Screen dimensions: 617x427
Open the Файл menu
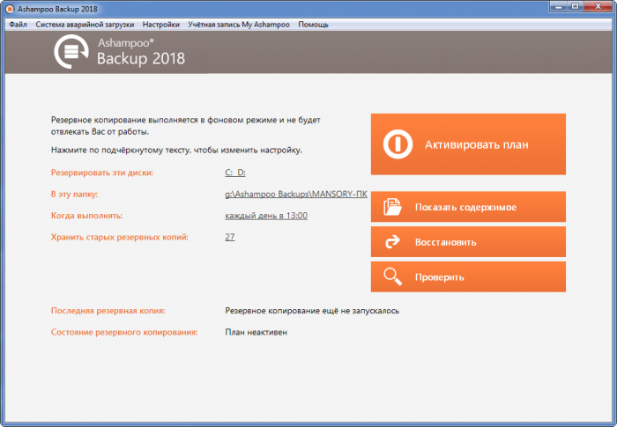[18, 25]
